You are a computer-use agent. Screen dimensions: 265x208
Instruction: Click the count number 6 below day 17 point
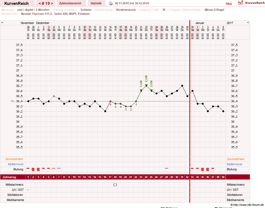pyautogui.click(x=110, y=104)
